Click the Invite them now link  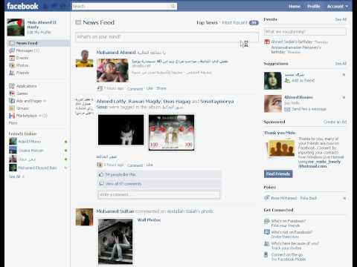click(285, 237)
